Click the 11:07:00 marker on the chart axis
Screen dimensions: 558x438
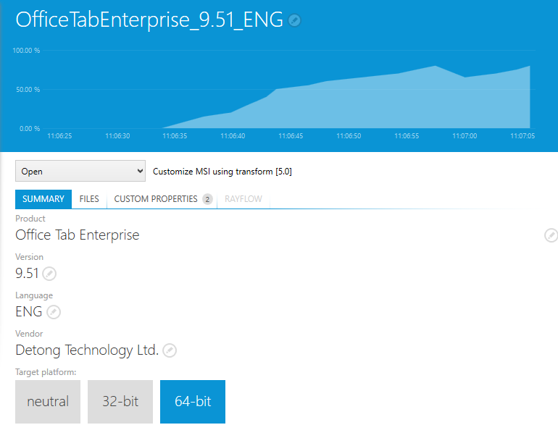[x=465, y=135]
